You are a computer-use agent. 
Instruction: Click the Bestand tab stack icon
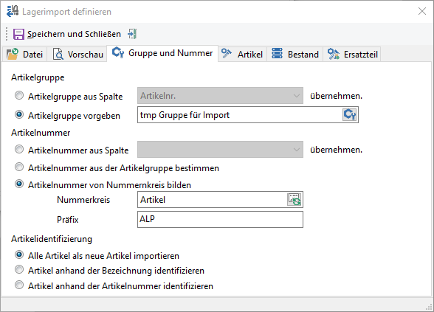(277, 53)
